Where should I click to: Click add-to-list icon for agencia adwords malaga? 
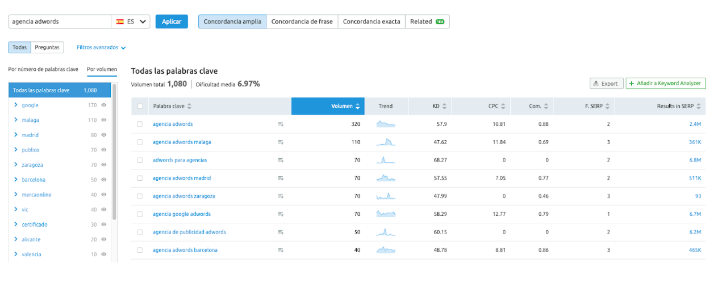(x=281, y=142)
